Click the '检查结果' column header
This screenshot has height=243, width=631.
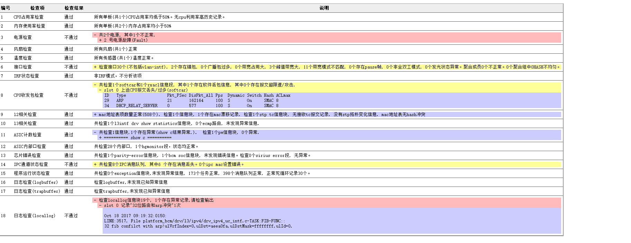tap(74, 8)
